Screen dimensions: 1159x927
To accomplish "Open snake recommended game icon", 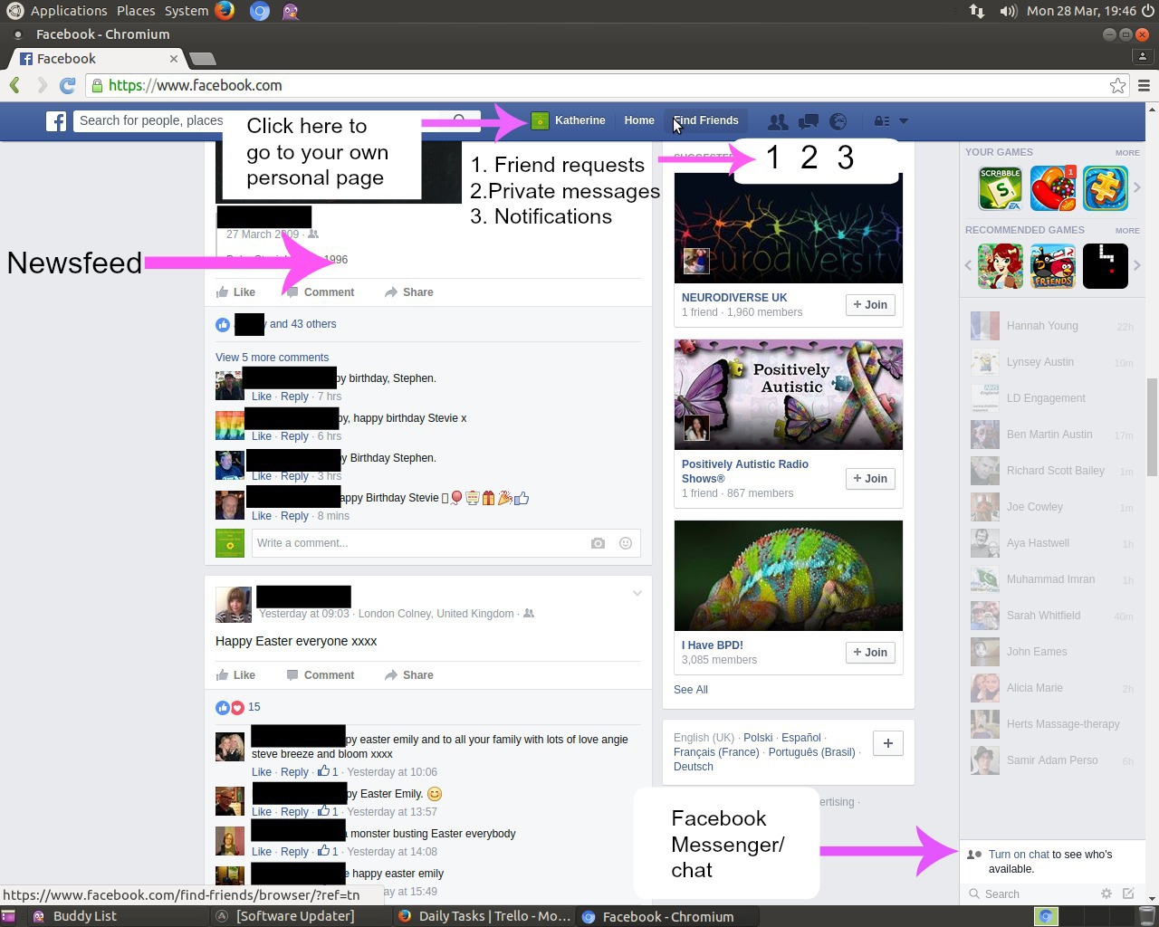I will [x=1106, y=266].
